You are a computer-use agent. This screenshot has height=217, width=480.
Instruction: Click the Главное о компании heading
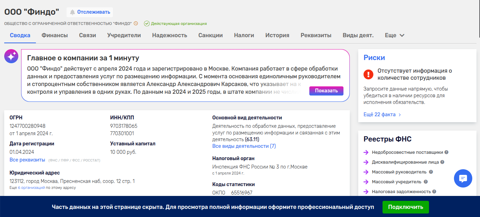[x=83, y=58]
